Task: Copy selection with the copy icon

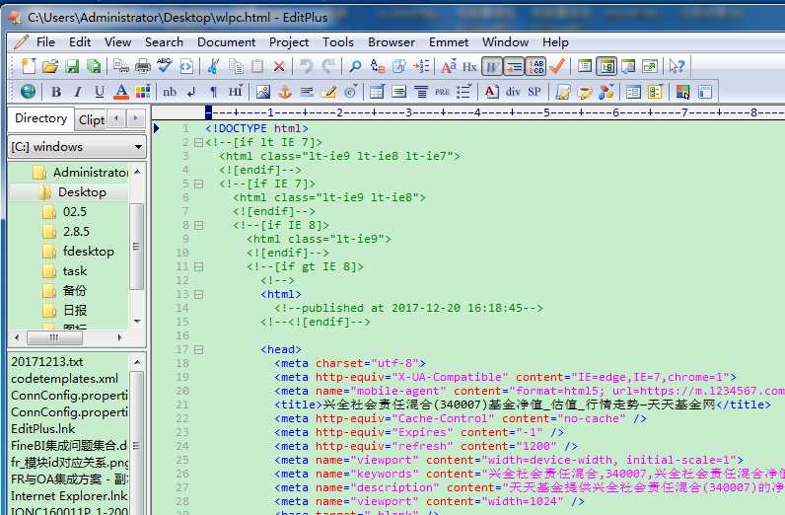Action: point(236,66)
